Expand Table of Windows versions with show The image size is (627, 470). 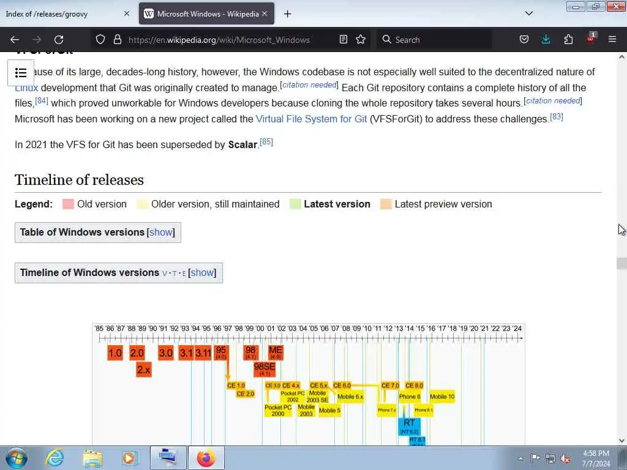161,232
